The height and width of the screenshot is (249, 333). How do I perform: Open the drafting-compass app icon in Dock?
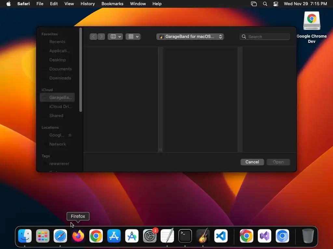[x=132, y=236]
